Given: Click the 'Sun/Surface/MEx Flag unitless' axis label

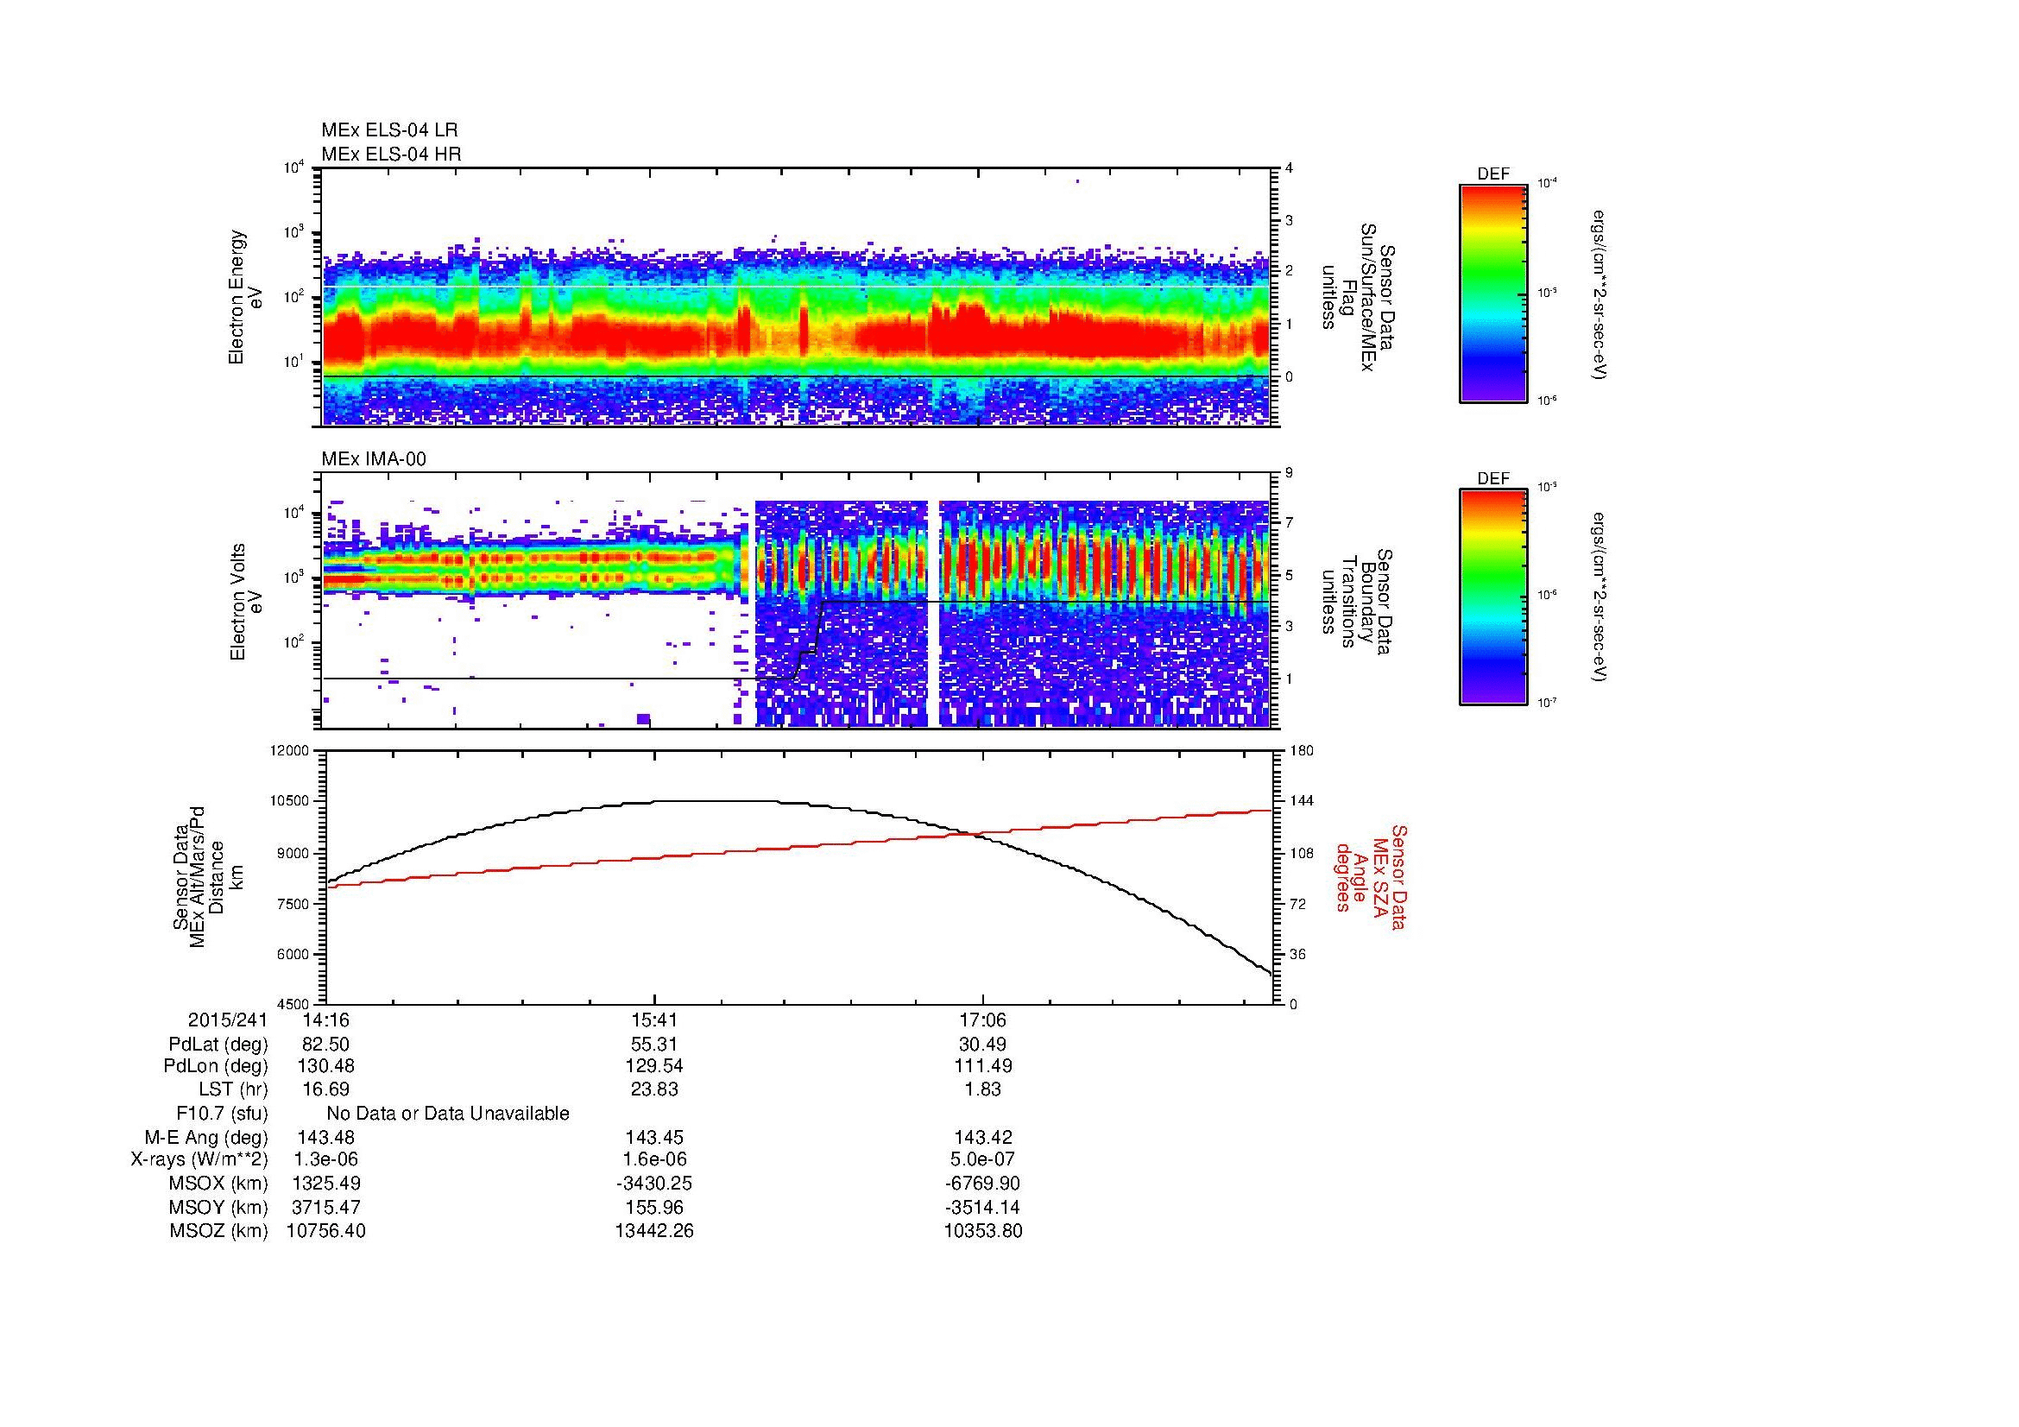Looking at the screenshot, I should click(1358, 297).
